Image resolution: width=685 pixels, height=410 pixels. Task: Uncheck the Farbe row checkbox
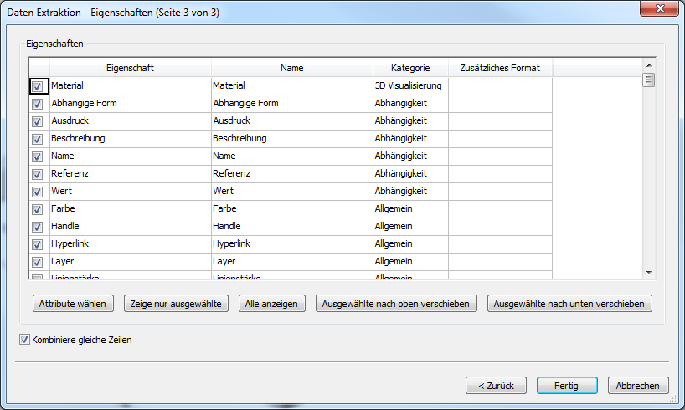point(38,209)
